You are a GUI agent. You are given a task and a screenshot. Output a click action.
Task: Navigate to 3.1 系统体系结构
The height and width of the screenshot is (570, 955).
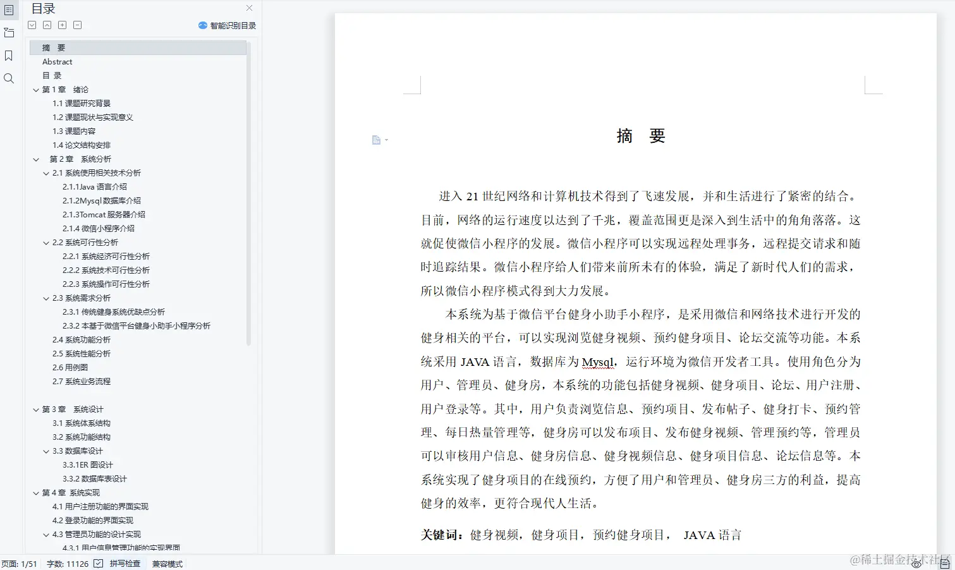(x=82, y=423)
